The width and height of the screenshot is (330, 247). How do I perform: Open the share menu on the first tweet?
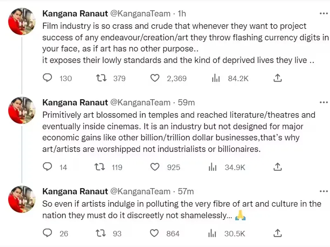[277, 78]
